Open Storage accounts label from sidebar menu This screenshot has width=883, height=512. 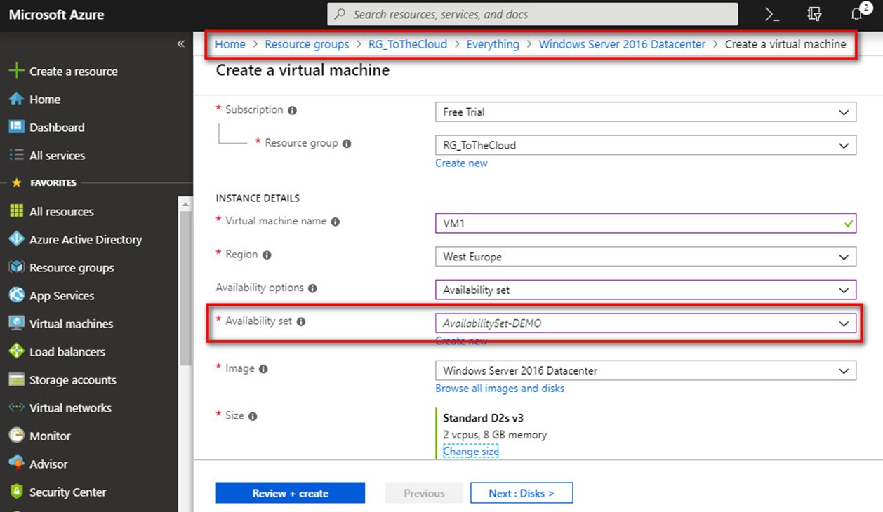[x=73, y=380]
